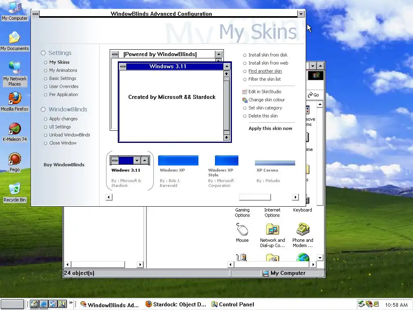413x310 pixels.
Task: Select My Animations in Settings list
Action: (x=63, y=70)
